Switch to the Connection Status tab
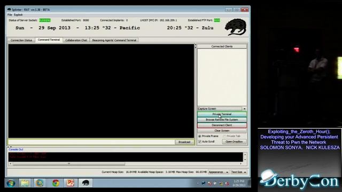Viewport: 342px width, 192px height. [21, 41]
